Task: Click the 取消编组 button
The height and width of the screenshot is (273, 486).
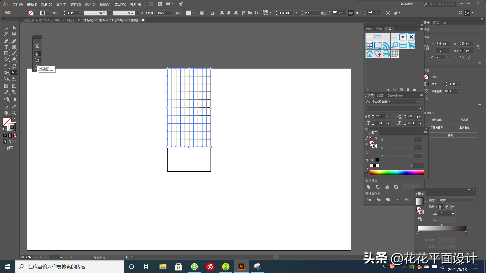Action: coord(437,120)
